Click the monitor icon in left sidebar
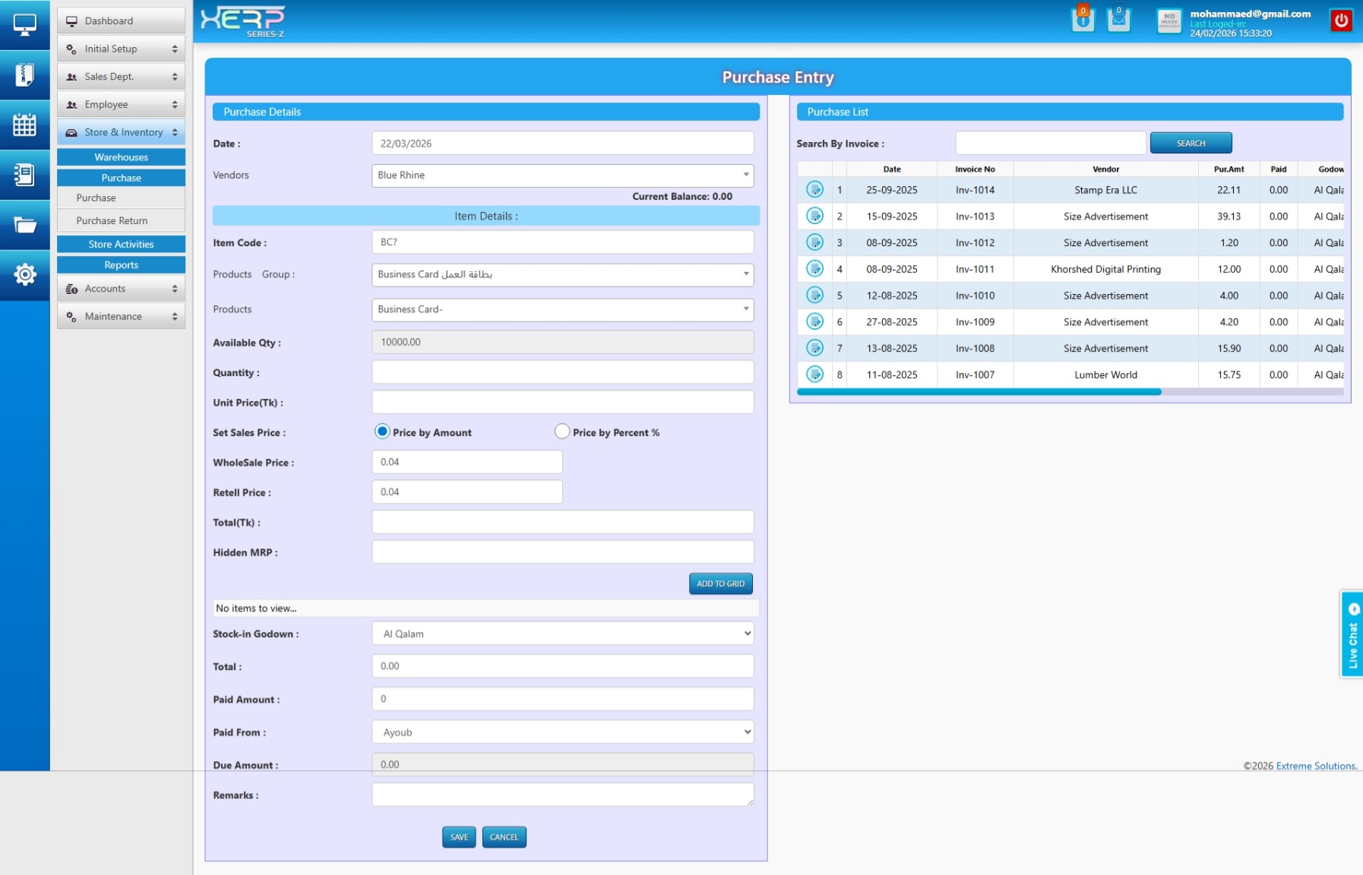The height and width of the screenshot is (875, 1363). coord(24,25)
